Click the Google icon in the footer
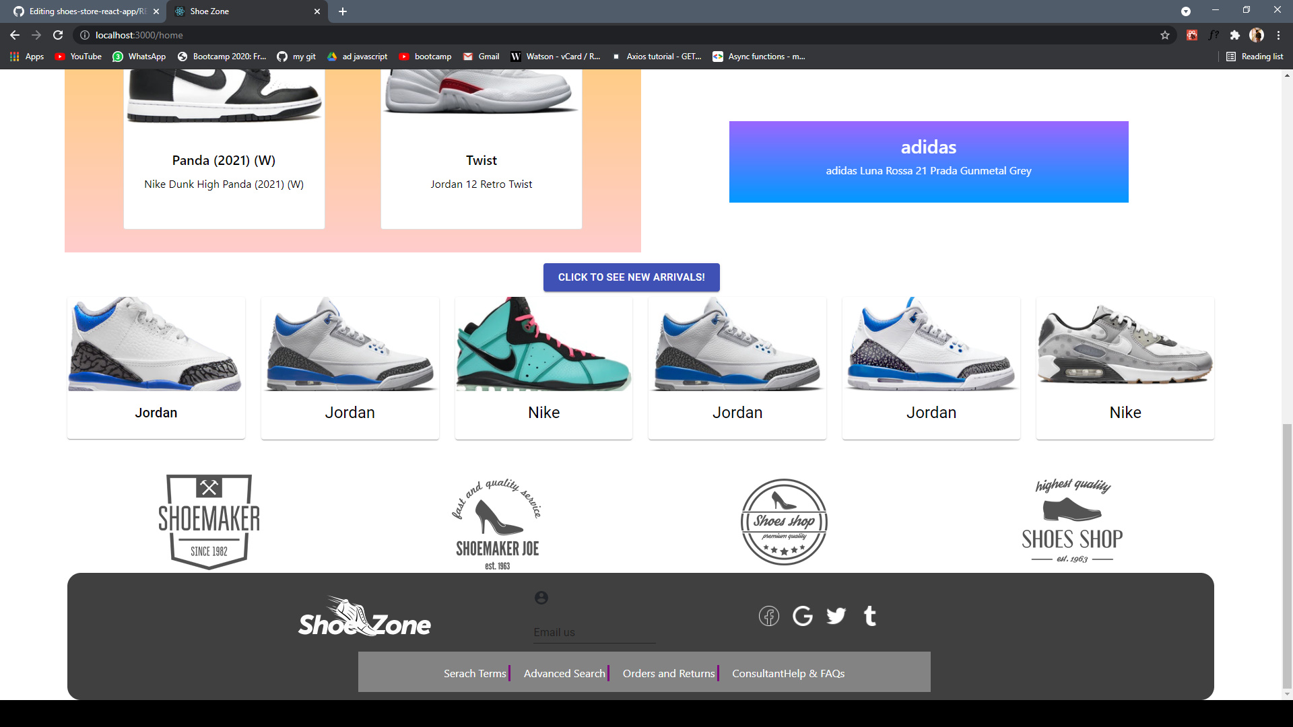This screenshot has width=1293, height=727. pyautogui.click(x=803, y=615)
